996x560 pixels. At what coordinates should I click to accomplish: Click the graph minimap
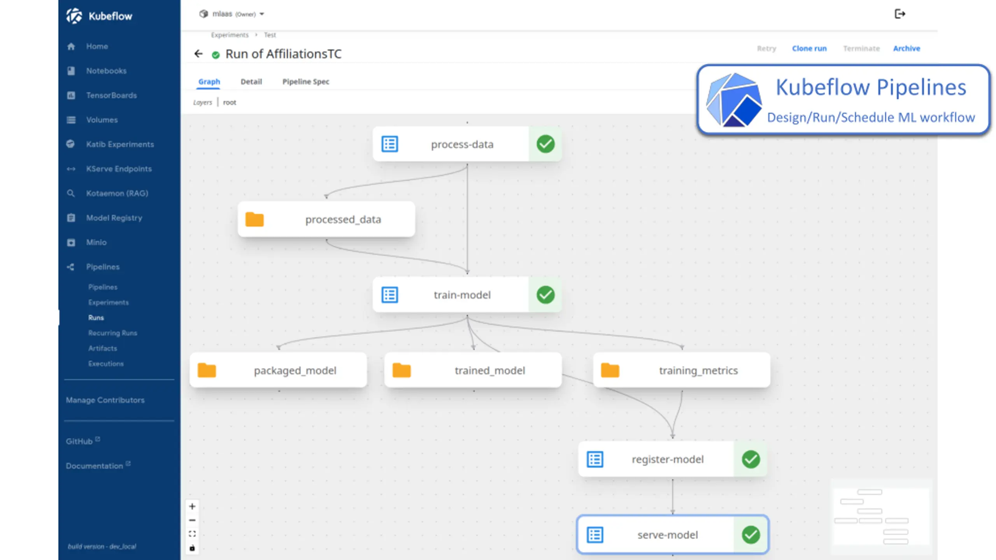[881, 517]
